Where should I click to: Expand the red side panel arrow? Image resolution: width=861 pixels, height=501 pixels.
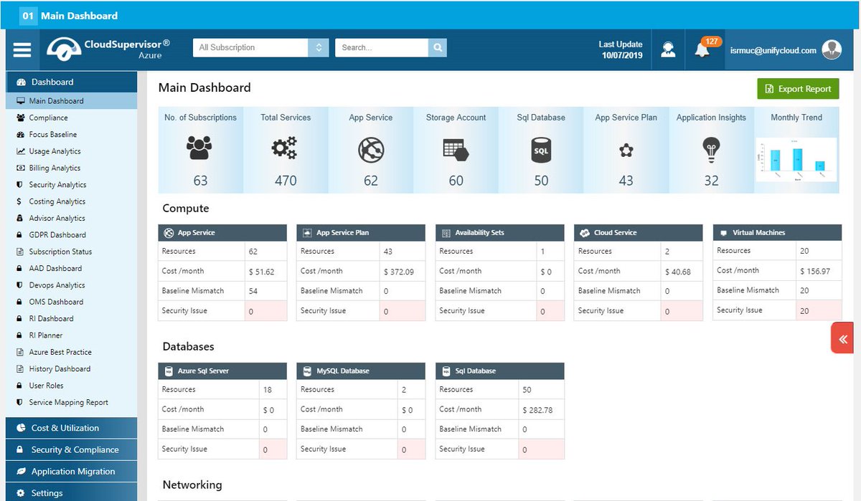coord(842,338)
